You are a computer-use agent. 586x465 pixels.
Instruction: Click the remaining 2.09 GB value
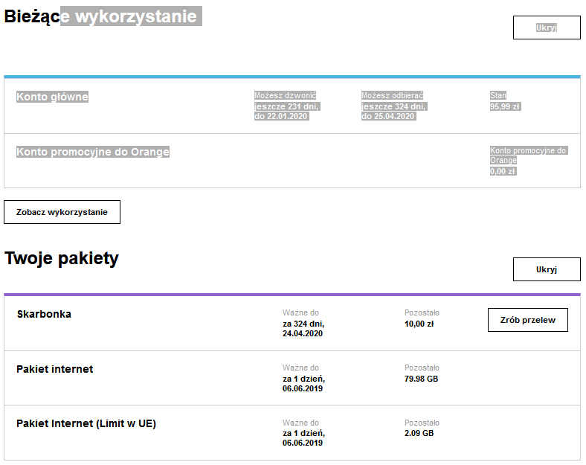pyautogui.click(x=419, y=433)
